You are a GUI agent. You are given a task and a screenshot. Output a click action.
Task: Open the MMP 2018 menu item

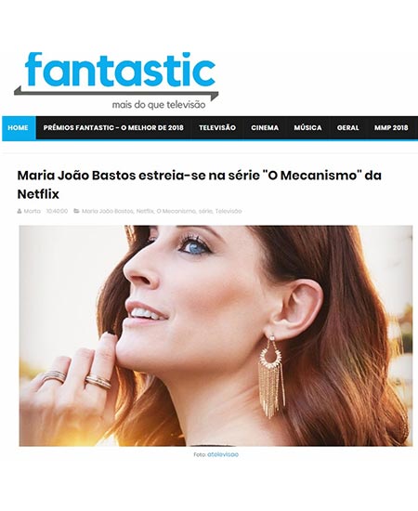391,128
